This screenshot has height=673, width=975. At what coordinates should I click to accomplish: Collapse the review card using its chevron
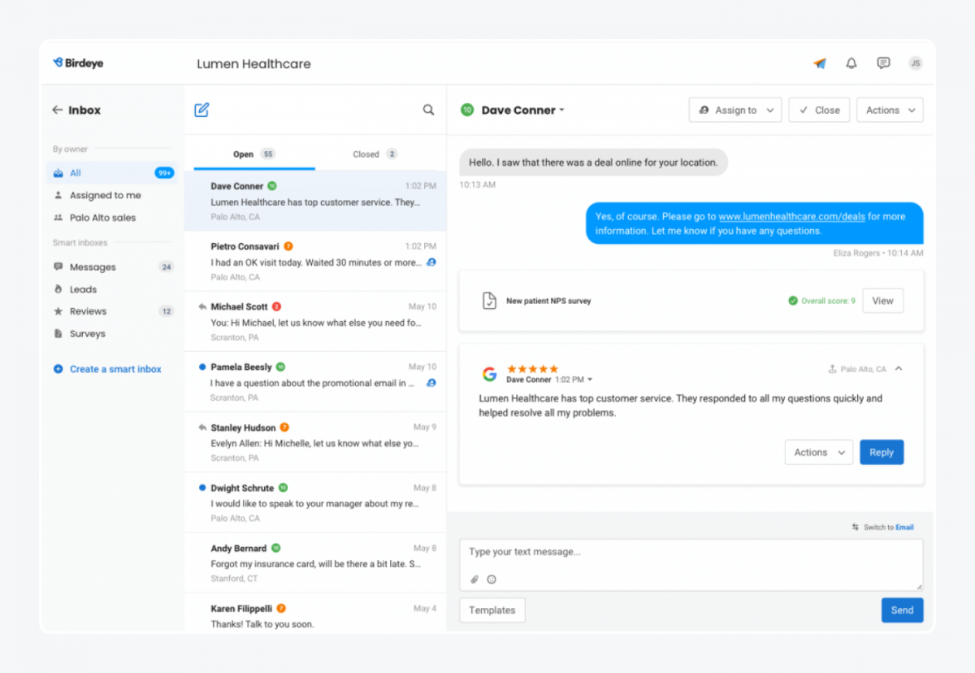coord(899,368)
